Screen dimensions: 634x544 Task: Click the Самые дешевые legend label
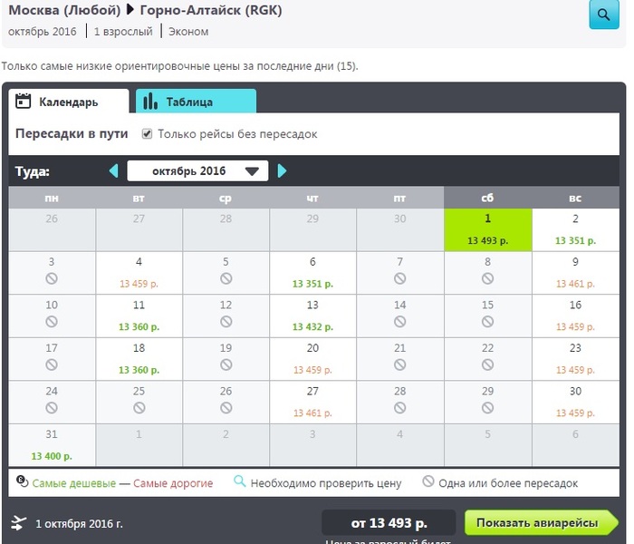pyautogui.click(x=74, y=483)
